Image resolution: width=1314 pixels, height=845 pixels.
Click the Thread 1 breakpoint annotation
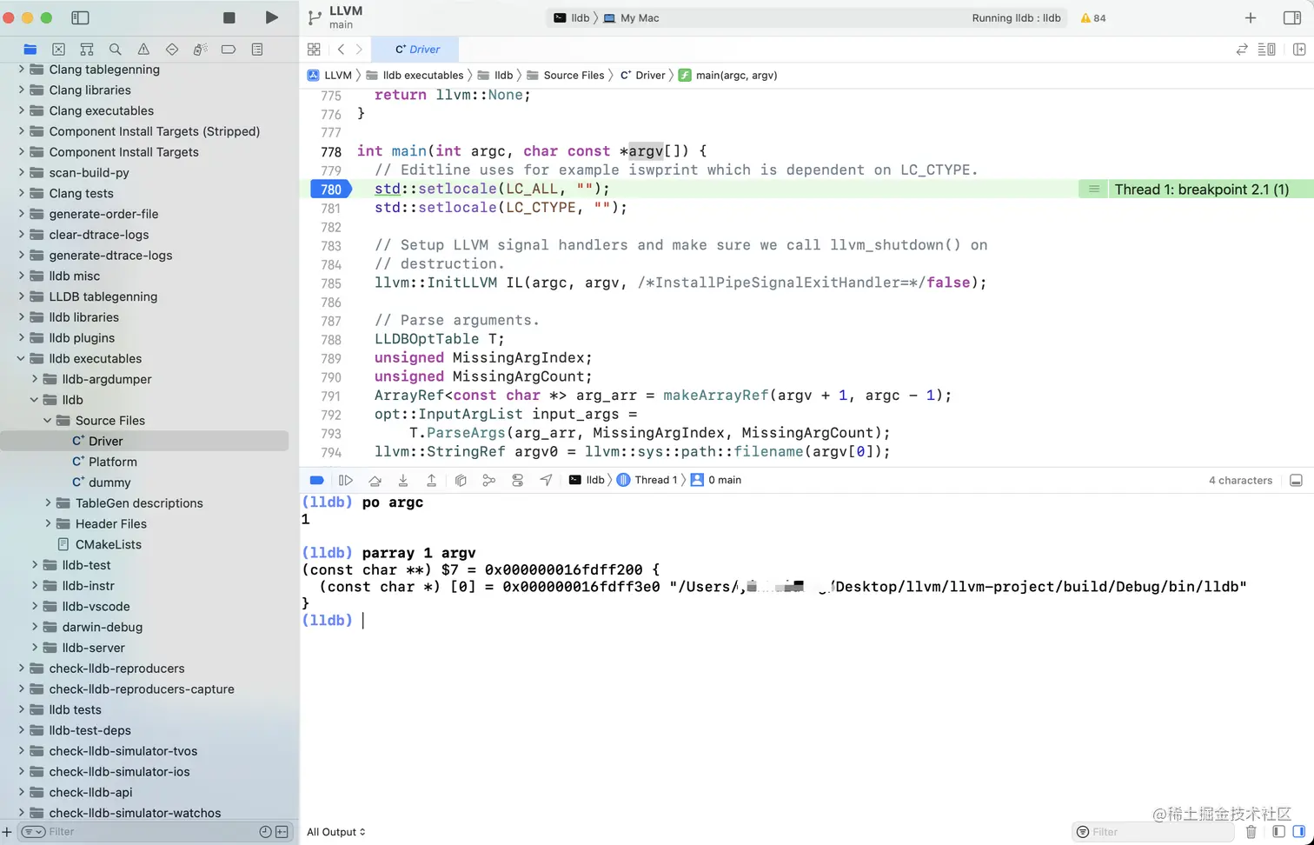click(x=1201, y=190)
